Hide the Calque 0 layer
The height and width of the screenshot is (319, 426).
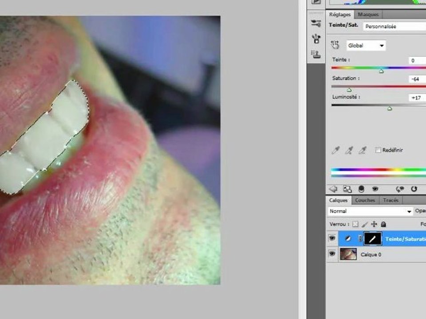point(332,254)
